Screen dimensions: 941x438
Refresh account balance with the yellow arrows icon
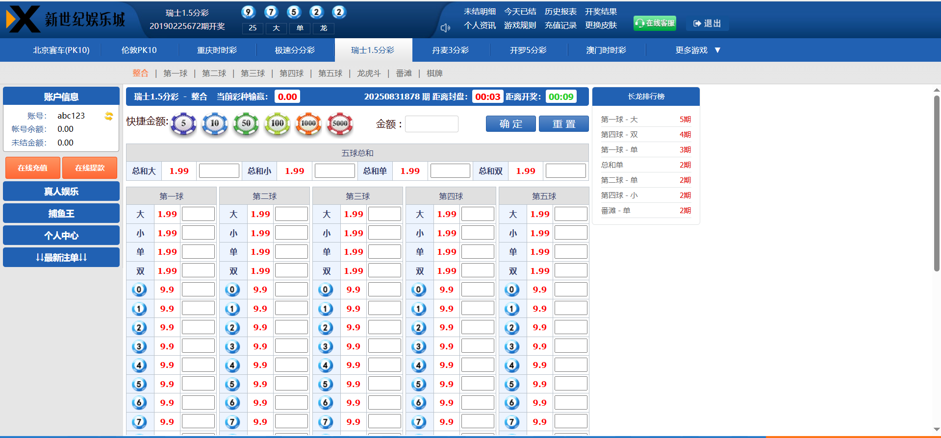coord(109,116)
